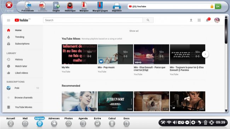Click the trash bin icon in tray
Image resolution: width=230 pixels, height=129 pixels.
click(205, 122)
